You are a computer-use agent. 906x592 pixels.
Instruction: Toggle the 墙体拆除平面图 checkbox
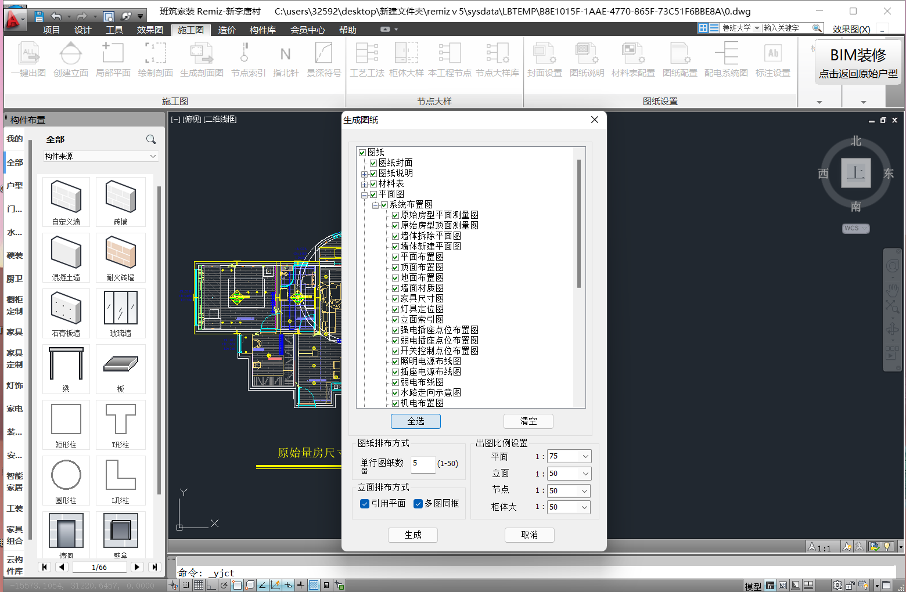click(395, 236)
